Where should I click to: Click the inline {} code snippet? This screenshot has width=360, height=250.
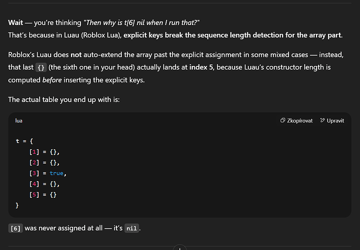pyautogui.click(x=41, y=68)
